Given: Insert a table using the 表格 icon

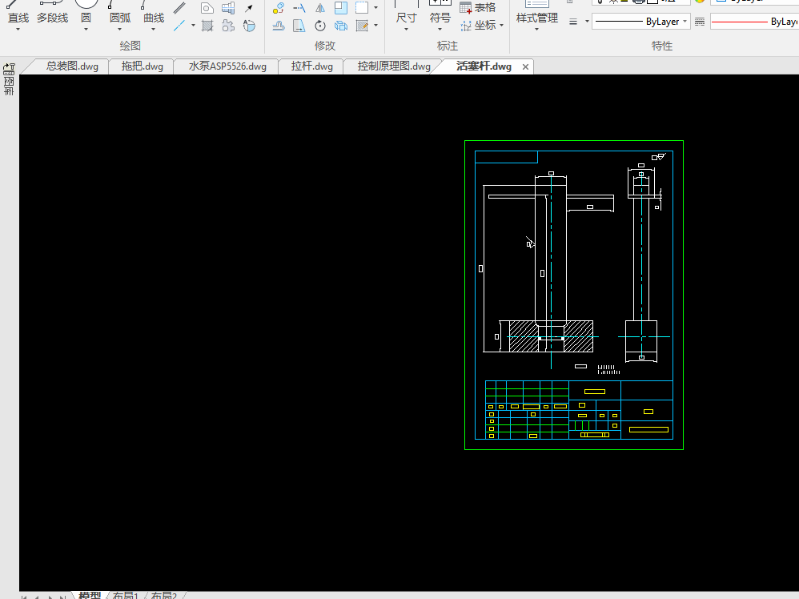Looking at the screenshot, I should [478, 7].
